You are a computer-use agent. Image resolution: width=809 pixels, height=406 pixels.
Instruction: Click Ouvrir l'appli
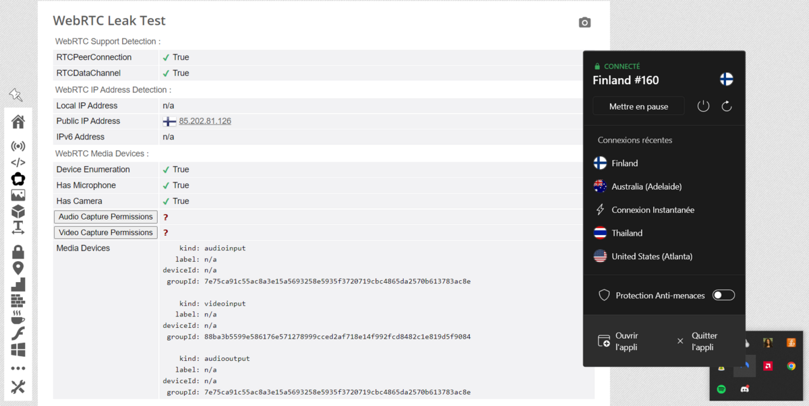618,341
